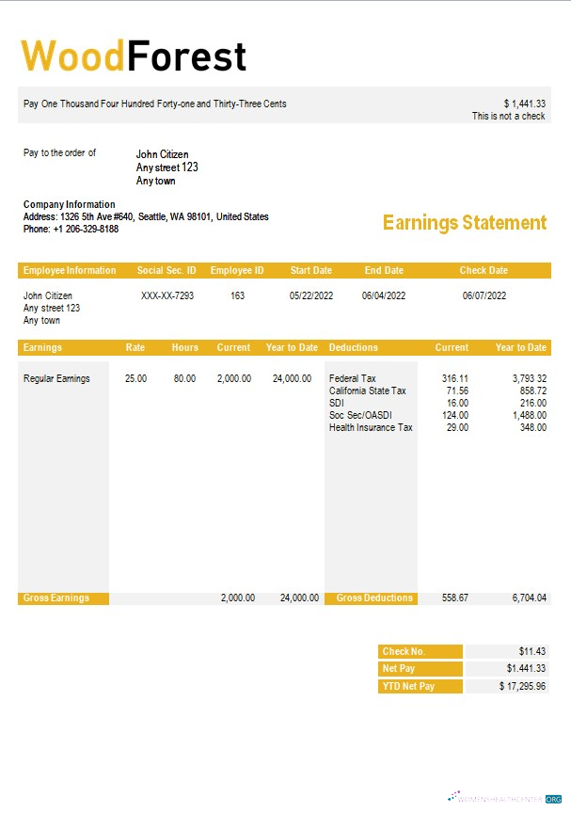The height and width of the screenshot is (813, 571).
Task: Click the Earnings column header
Action: click(x=42, y=347)
